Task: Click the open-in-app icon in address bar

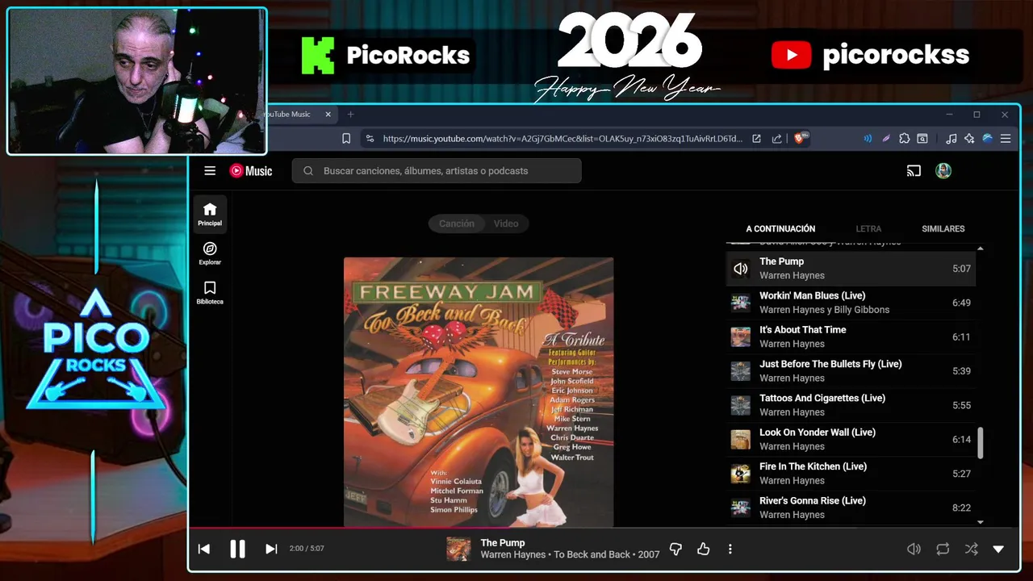Action: point(756,139)
